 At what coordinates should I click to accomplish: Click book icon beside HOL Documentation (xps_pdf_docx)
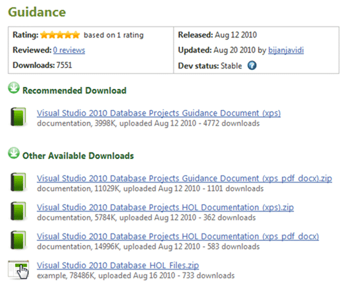pyautogui.click(x=18, y=240)
